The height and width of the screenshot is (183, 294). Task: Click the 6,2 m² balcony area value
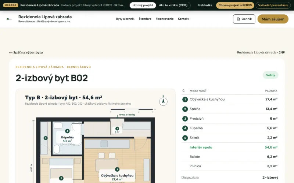pyautogui.click(x=272, y=157)
